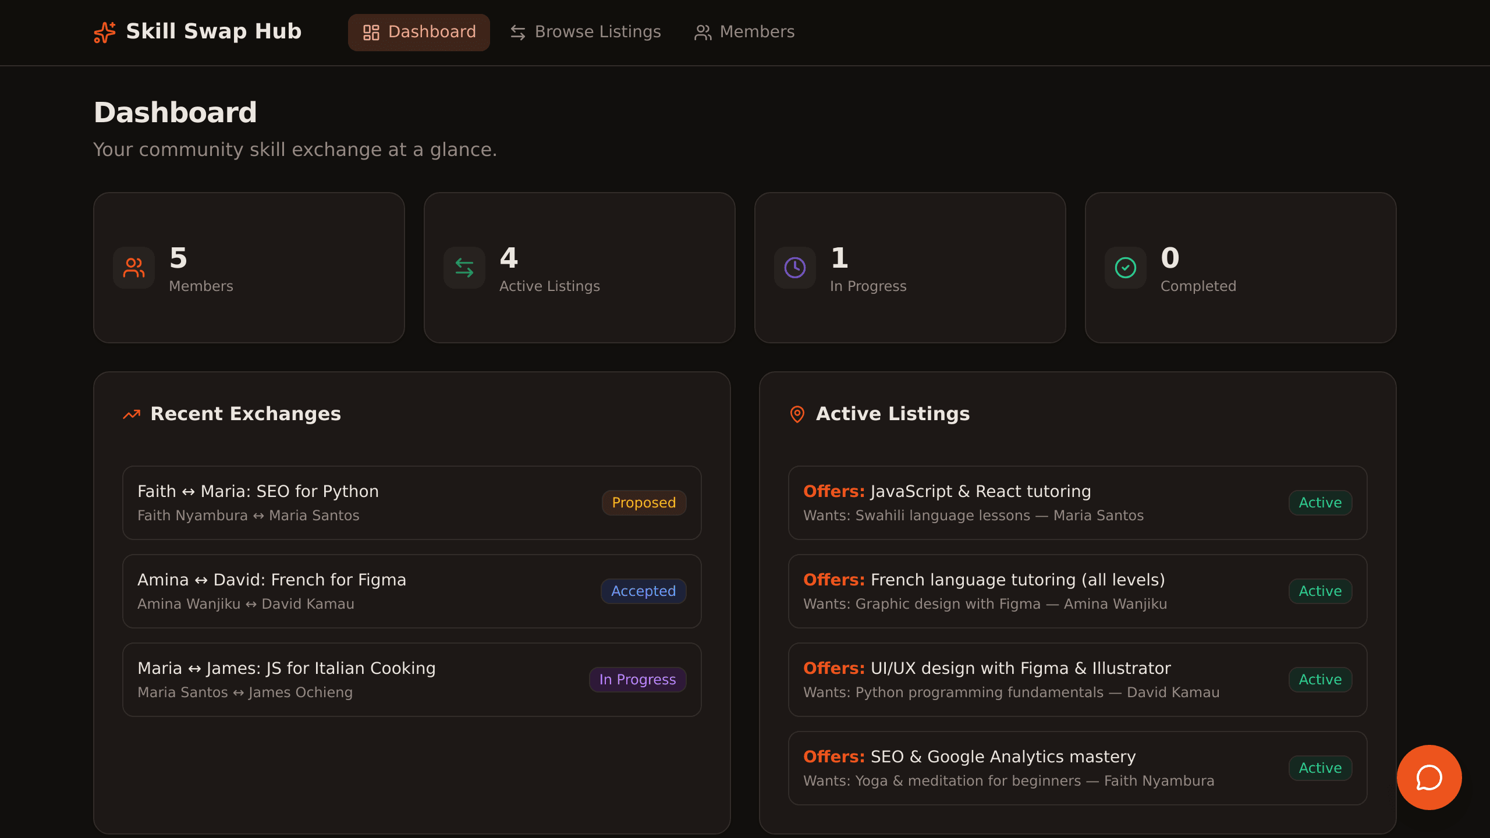This screenshot has width=1490, height=838.
Task: Open the chat bubble floating button
Action: coord(1429,777)
